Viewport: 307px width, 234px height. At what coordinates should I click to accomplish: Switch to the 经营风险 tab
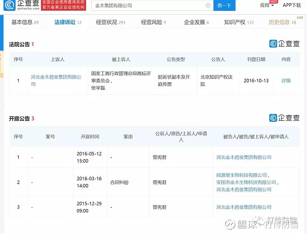click(x=153, y=22)
